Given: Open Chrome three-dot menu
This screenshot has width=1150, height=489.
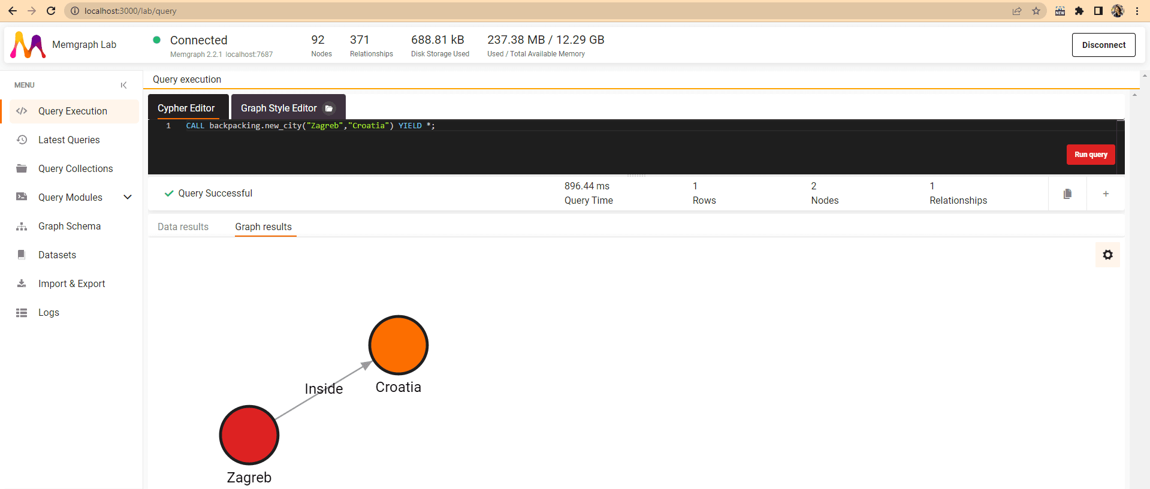Looking at the screenshot, I should [1137, 11].
